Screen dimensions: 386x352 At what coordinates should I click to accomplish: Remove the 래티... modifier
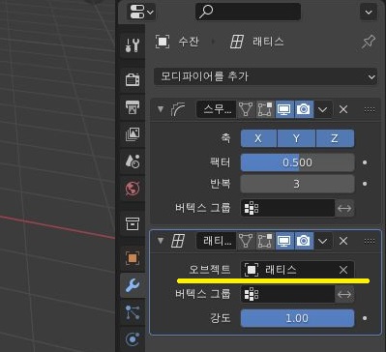tap(343, 241)
